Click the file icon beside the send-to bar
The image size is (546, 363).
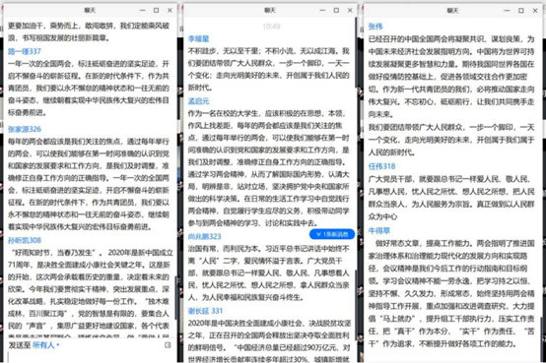[168, 345]
